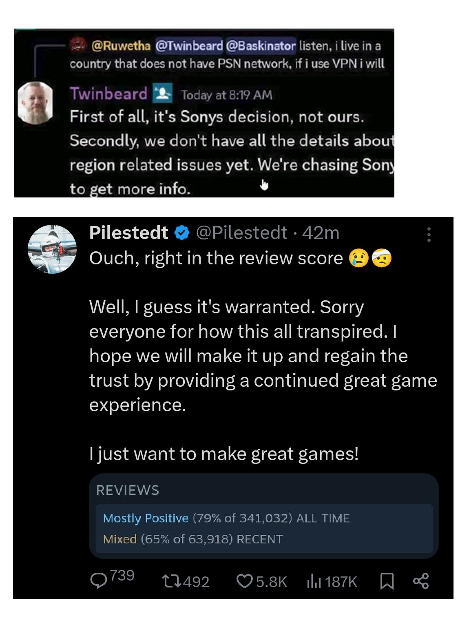Open the tweet view analytics icon
This screenshot has width=469, height=625.
(313, 581)
